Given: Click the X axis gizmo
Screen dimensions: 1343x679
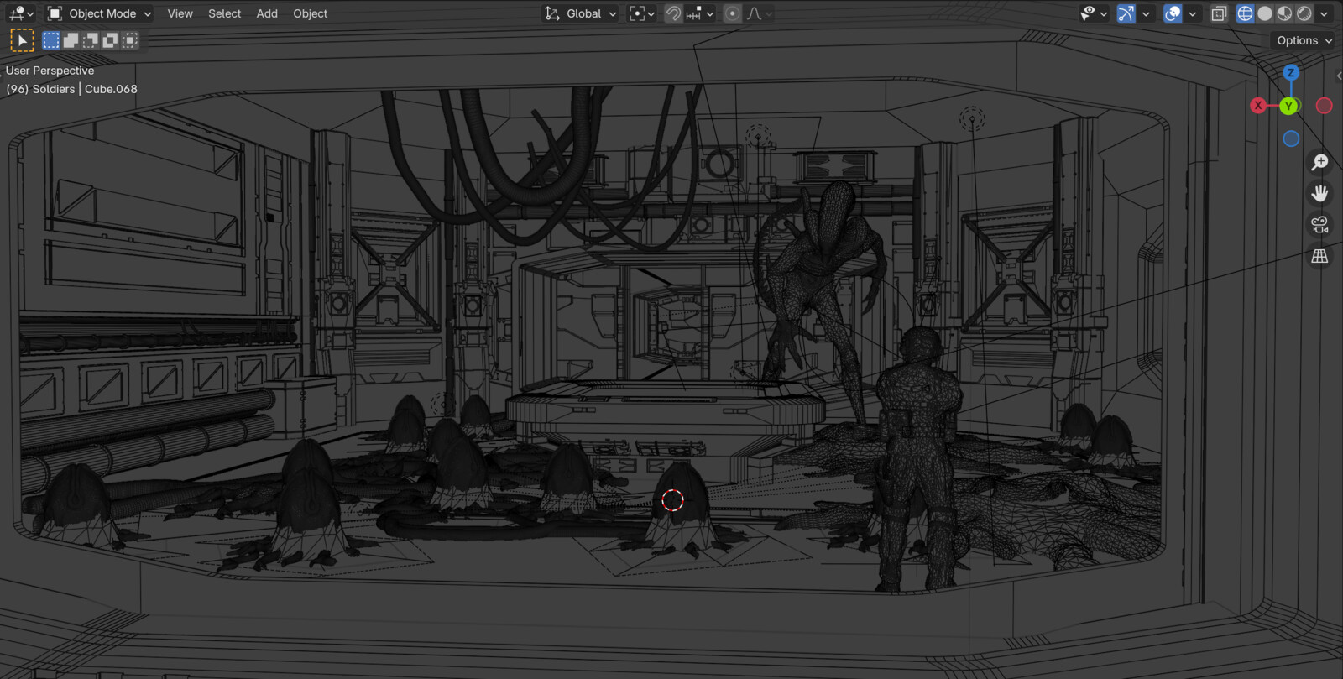Looking at the screenshot, I should [x=1258, y=106].
